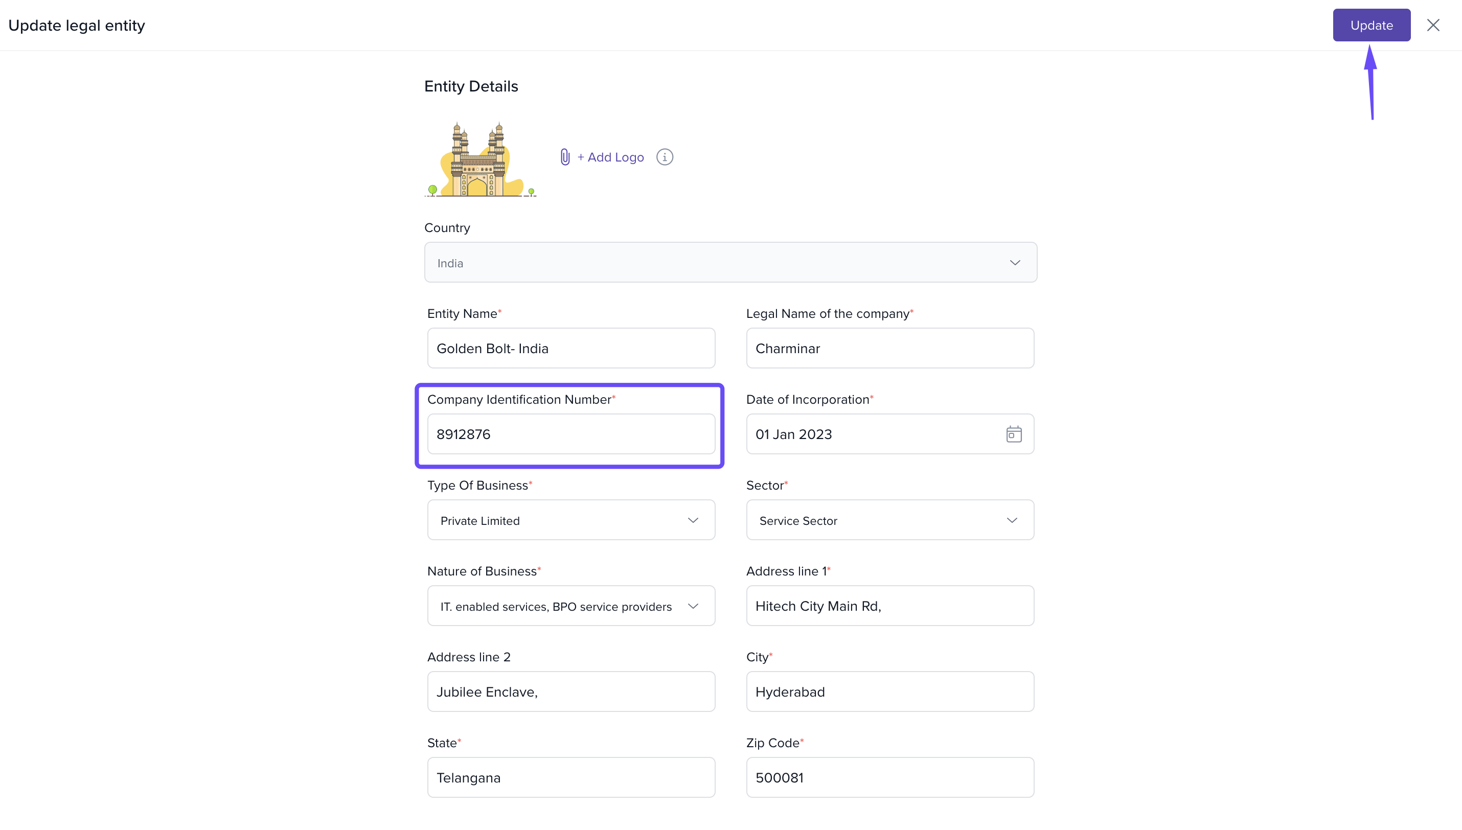This screenshot has height=830, width=1462.
Task: Click into the Address line 2 field
Action: coord(570,692)
